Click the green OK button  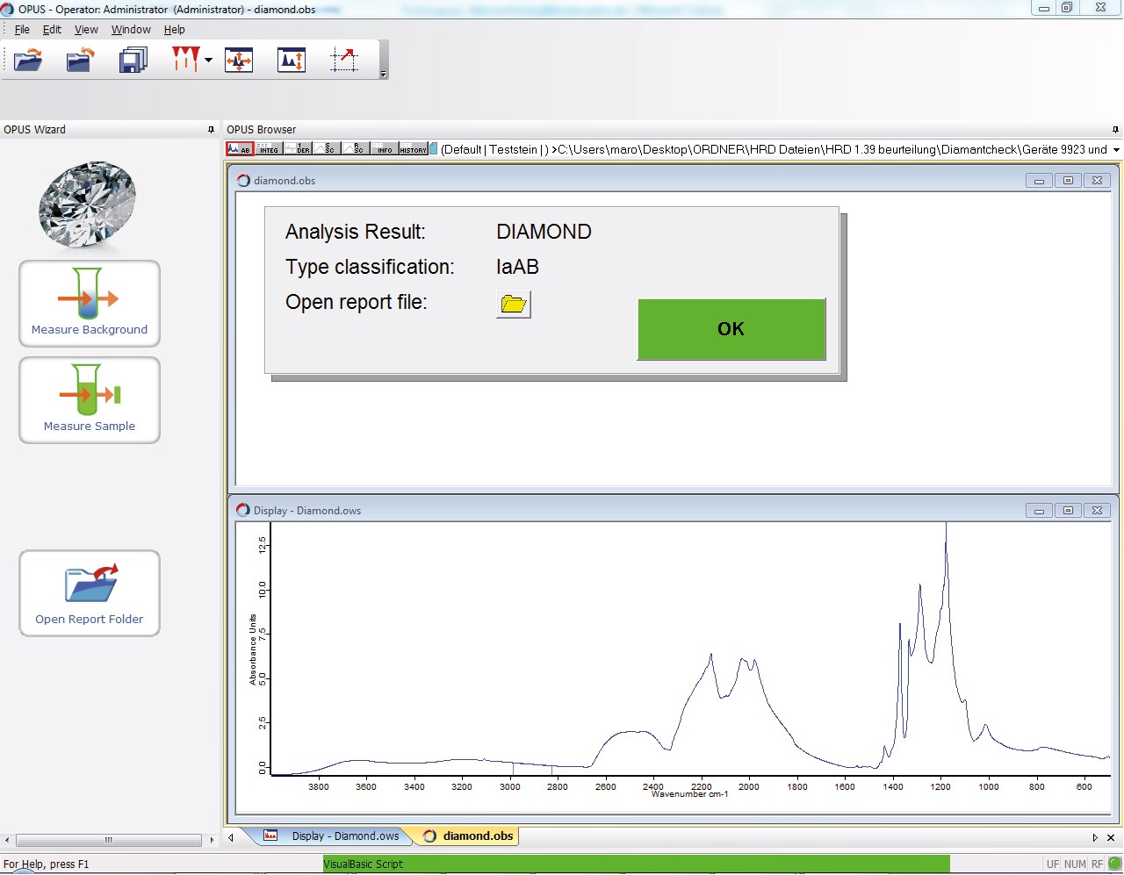pos(731,329)
